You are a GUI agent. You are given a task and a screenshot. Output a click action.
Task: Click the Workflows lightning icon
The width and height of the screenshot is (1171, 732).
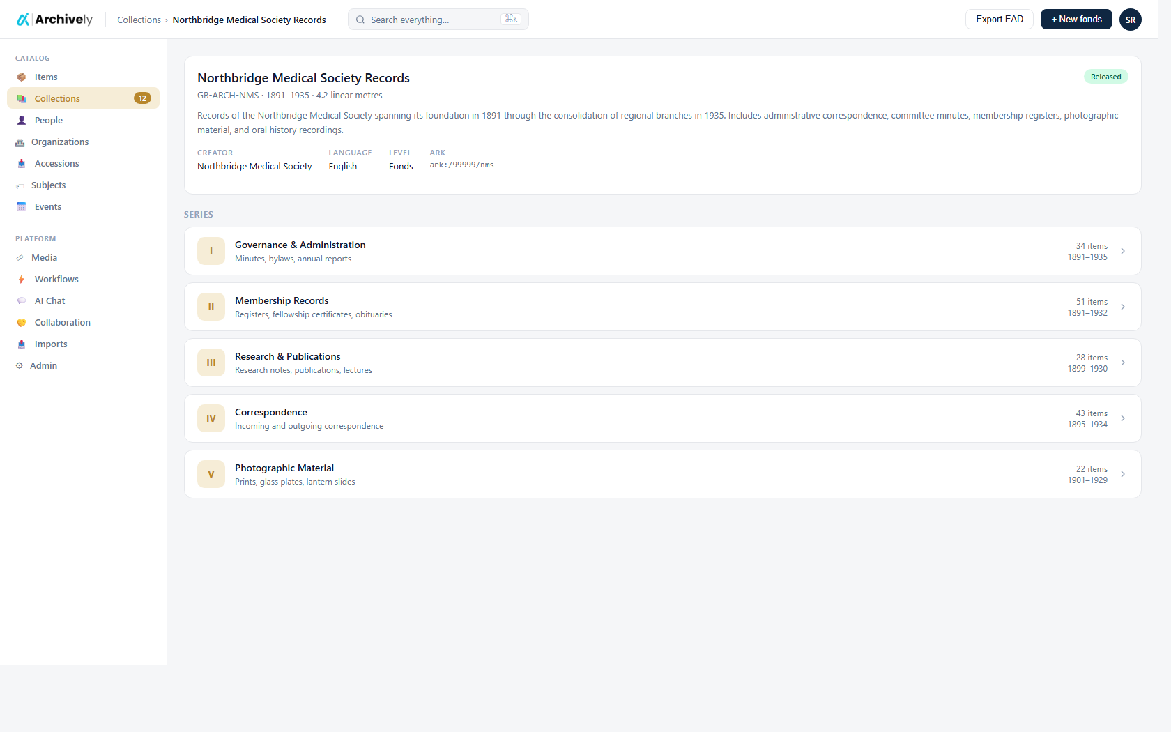pyautogui.click(x=22, y=280)
